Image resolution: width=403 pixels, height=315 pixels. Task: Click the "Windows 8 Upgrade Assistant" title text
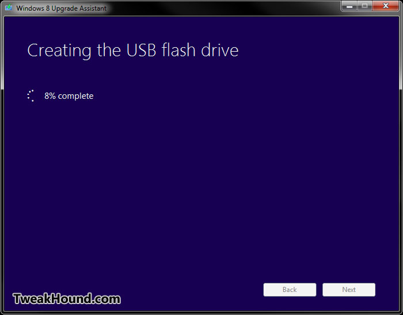pyautogui.click(x=61, y=8)
